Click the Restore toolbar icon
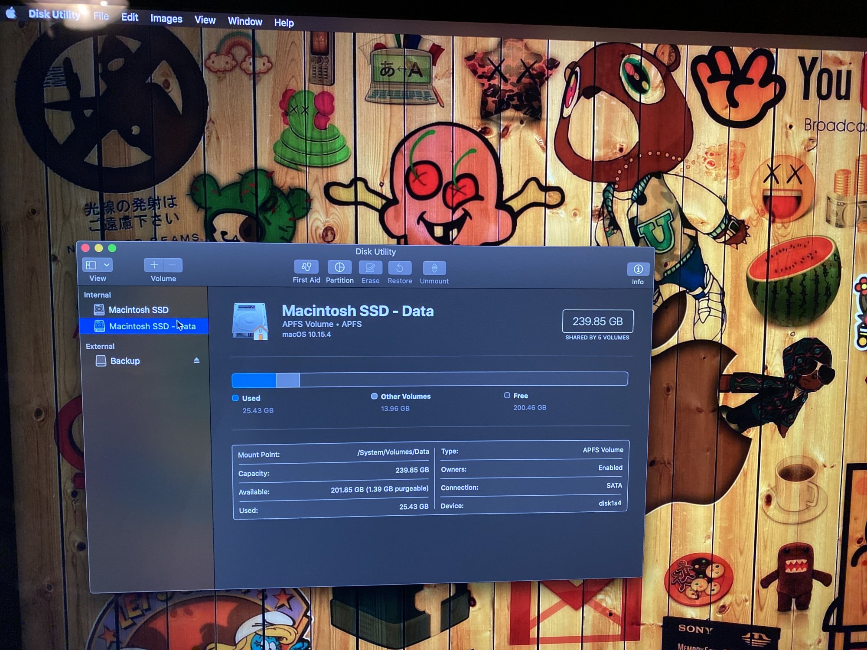Viewport: 867px width, 650px height. [400, 268]
